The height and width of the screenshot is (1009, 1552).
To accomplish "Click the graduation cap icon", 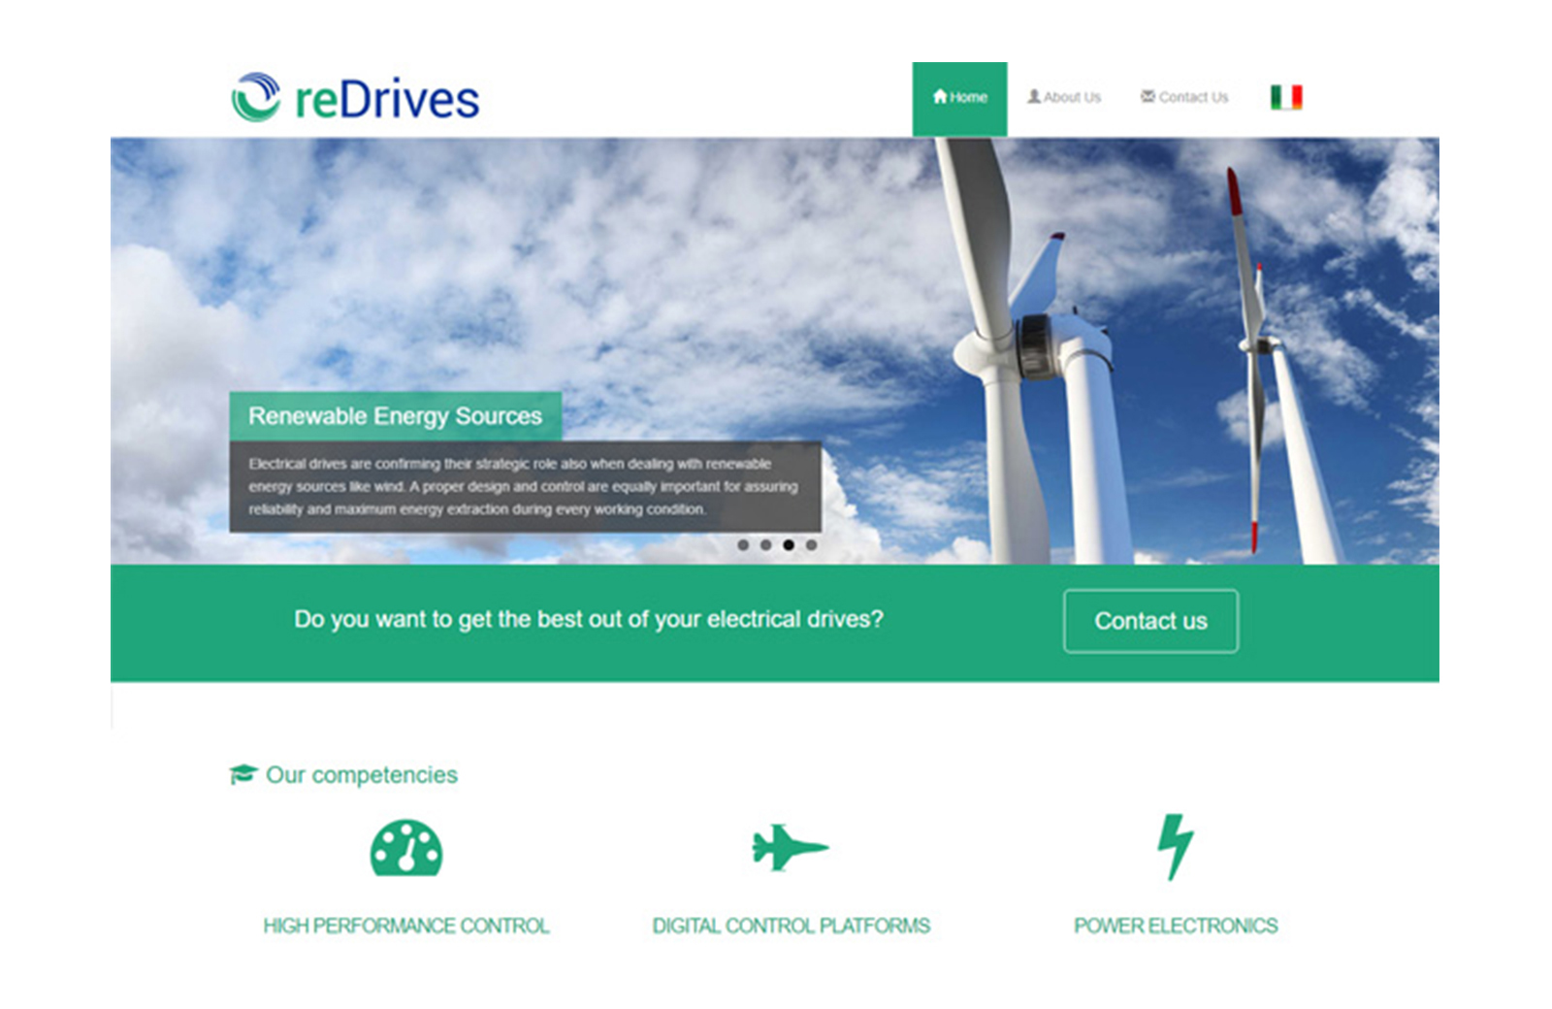I will click(243, 773).
